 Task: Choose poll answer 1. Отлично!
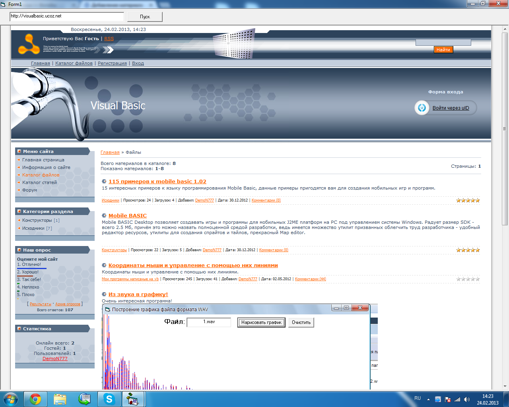point(29,264)
